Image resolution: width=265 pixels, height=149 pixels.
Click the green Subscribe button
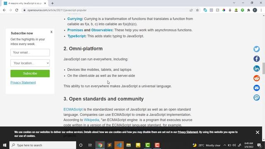30,74
